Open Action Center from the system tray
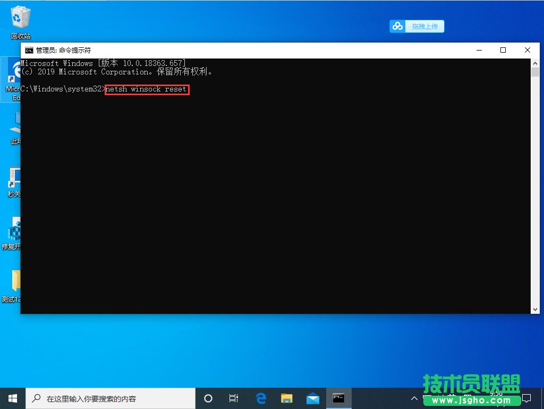The image size is (544, 409). click(x=526, y=398)
